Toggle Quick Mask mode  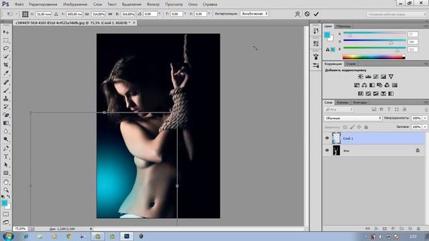[x=6, y=214]
